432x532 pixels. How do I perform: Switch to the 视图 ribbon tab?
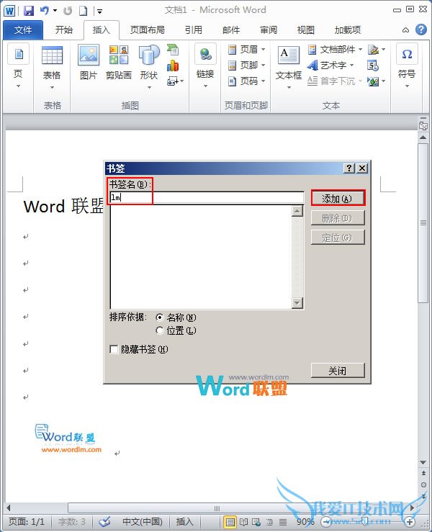tap(306, 30)
